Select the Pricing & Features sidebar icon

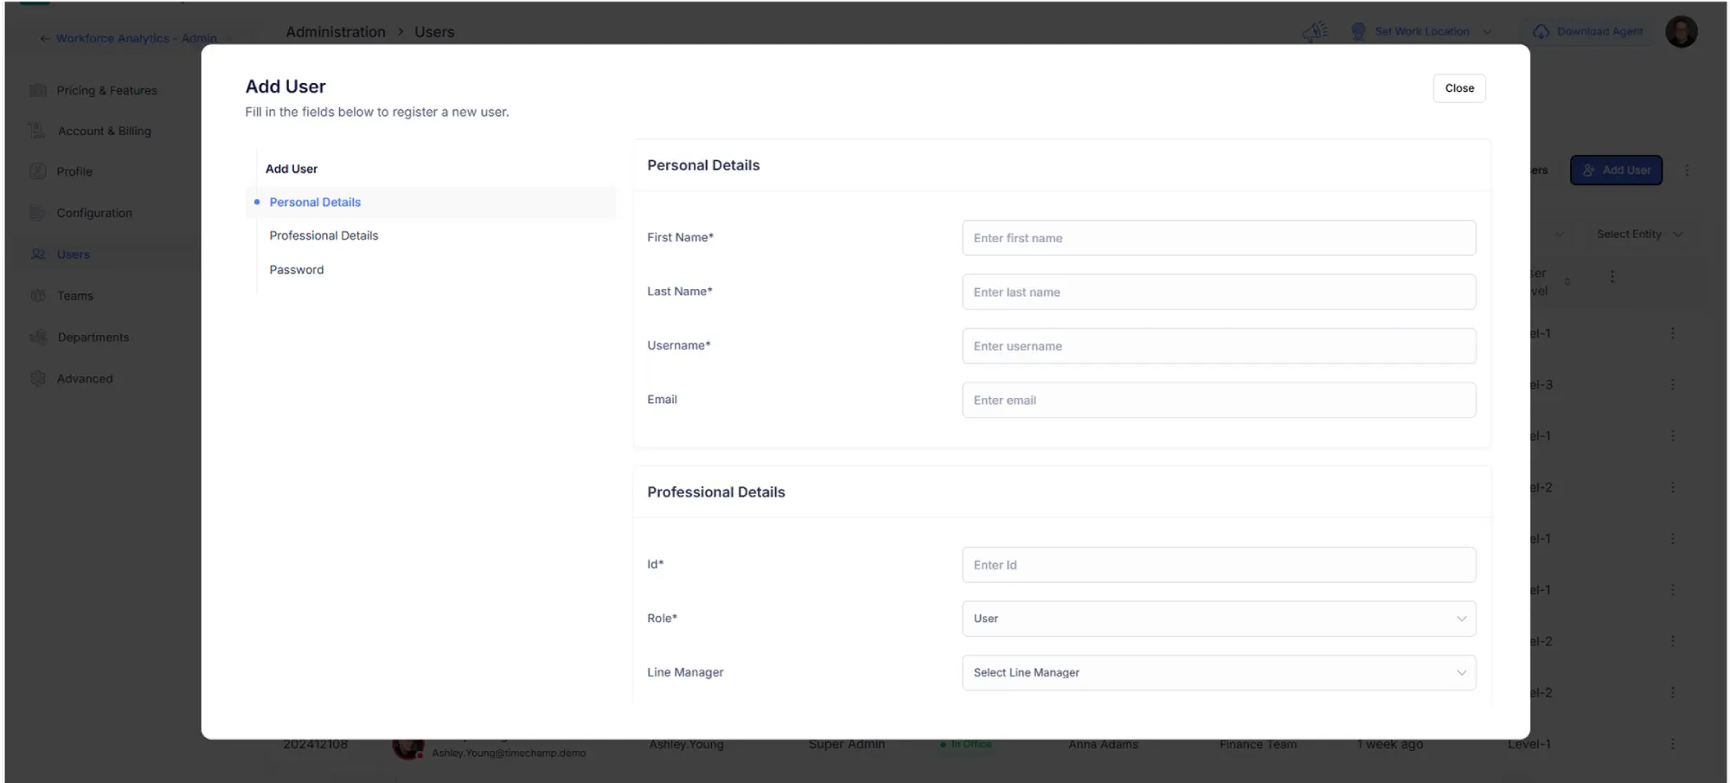[39, 90]
